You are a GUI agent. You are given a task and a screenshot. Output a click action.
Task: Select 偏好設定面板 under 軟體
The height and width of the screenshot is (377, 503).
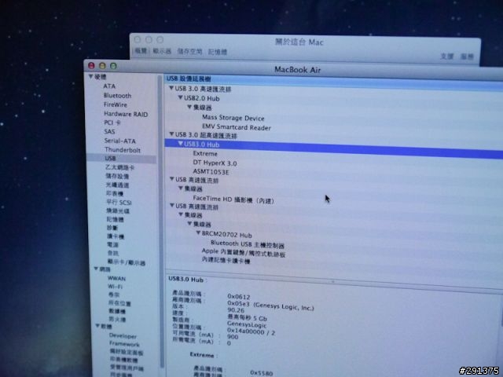(x=127, y=353)
